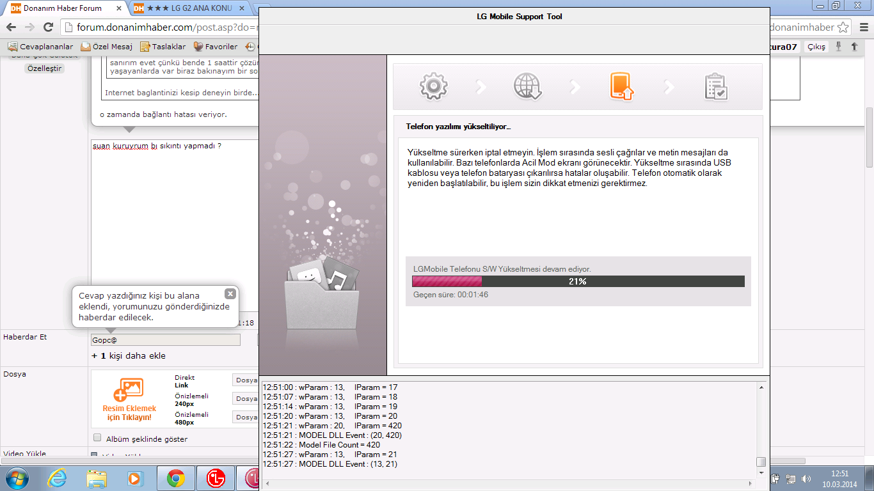Click the red LG taskbar icon
Viewport: 874px width, 491px height.
[216, 478]
